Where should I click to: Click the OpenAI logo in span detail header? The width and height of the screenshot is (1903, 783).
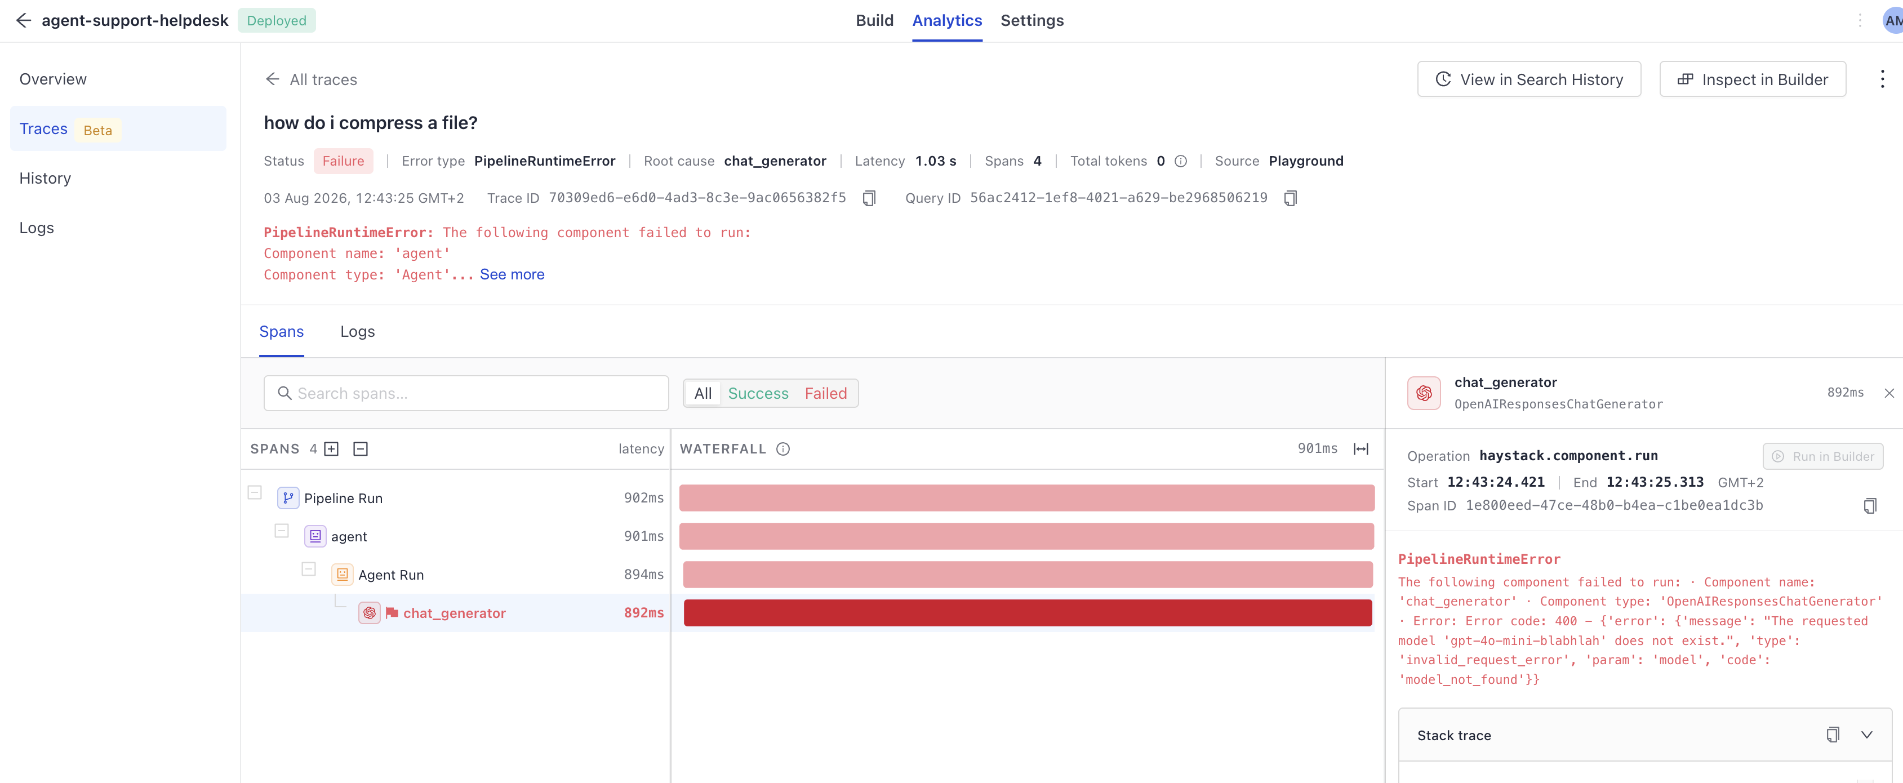tap(1424, 393)
